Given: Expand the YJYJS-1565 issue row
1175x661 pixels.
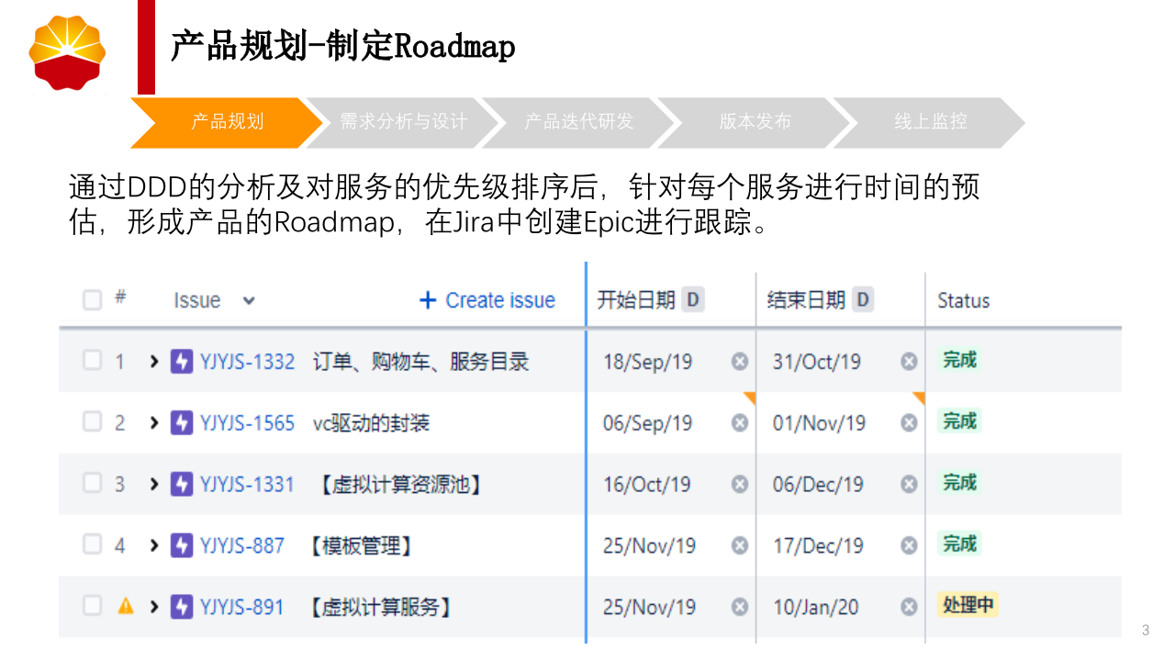Looking at the screenshot, I should click(152, 422).
